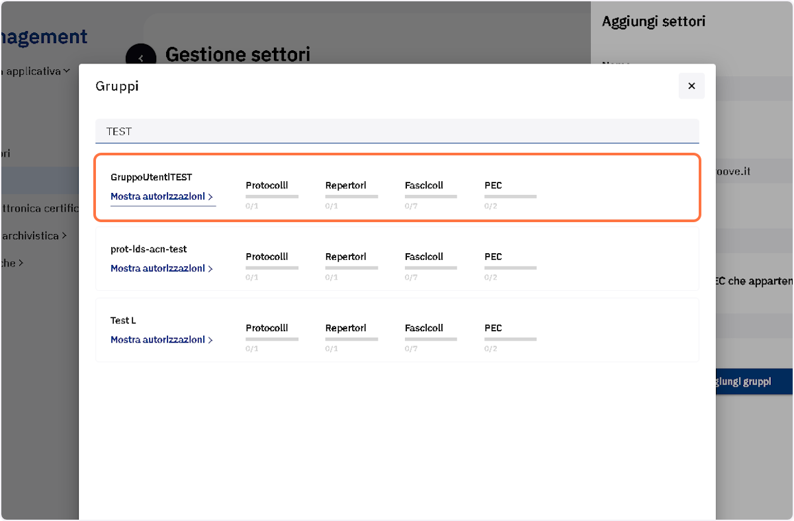
Task: Click Repertori label in Test L row
Action: [345, 328]
